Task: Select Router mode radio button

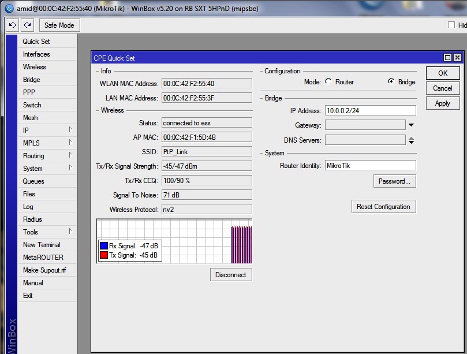Action: pos(328,82)
